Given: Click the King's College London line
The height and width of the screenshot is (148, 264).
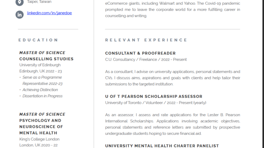Looking at the screenshot, I should coord(39,139).
